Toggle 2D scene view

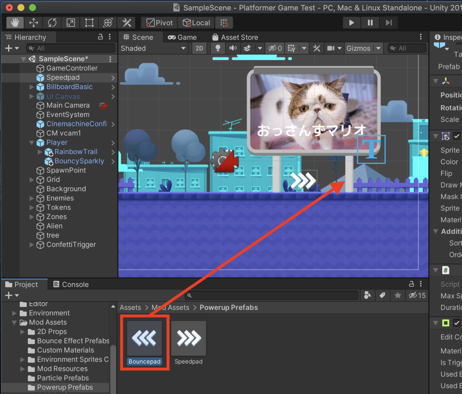[x=199, y=48]
